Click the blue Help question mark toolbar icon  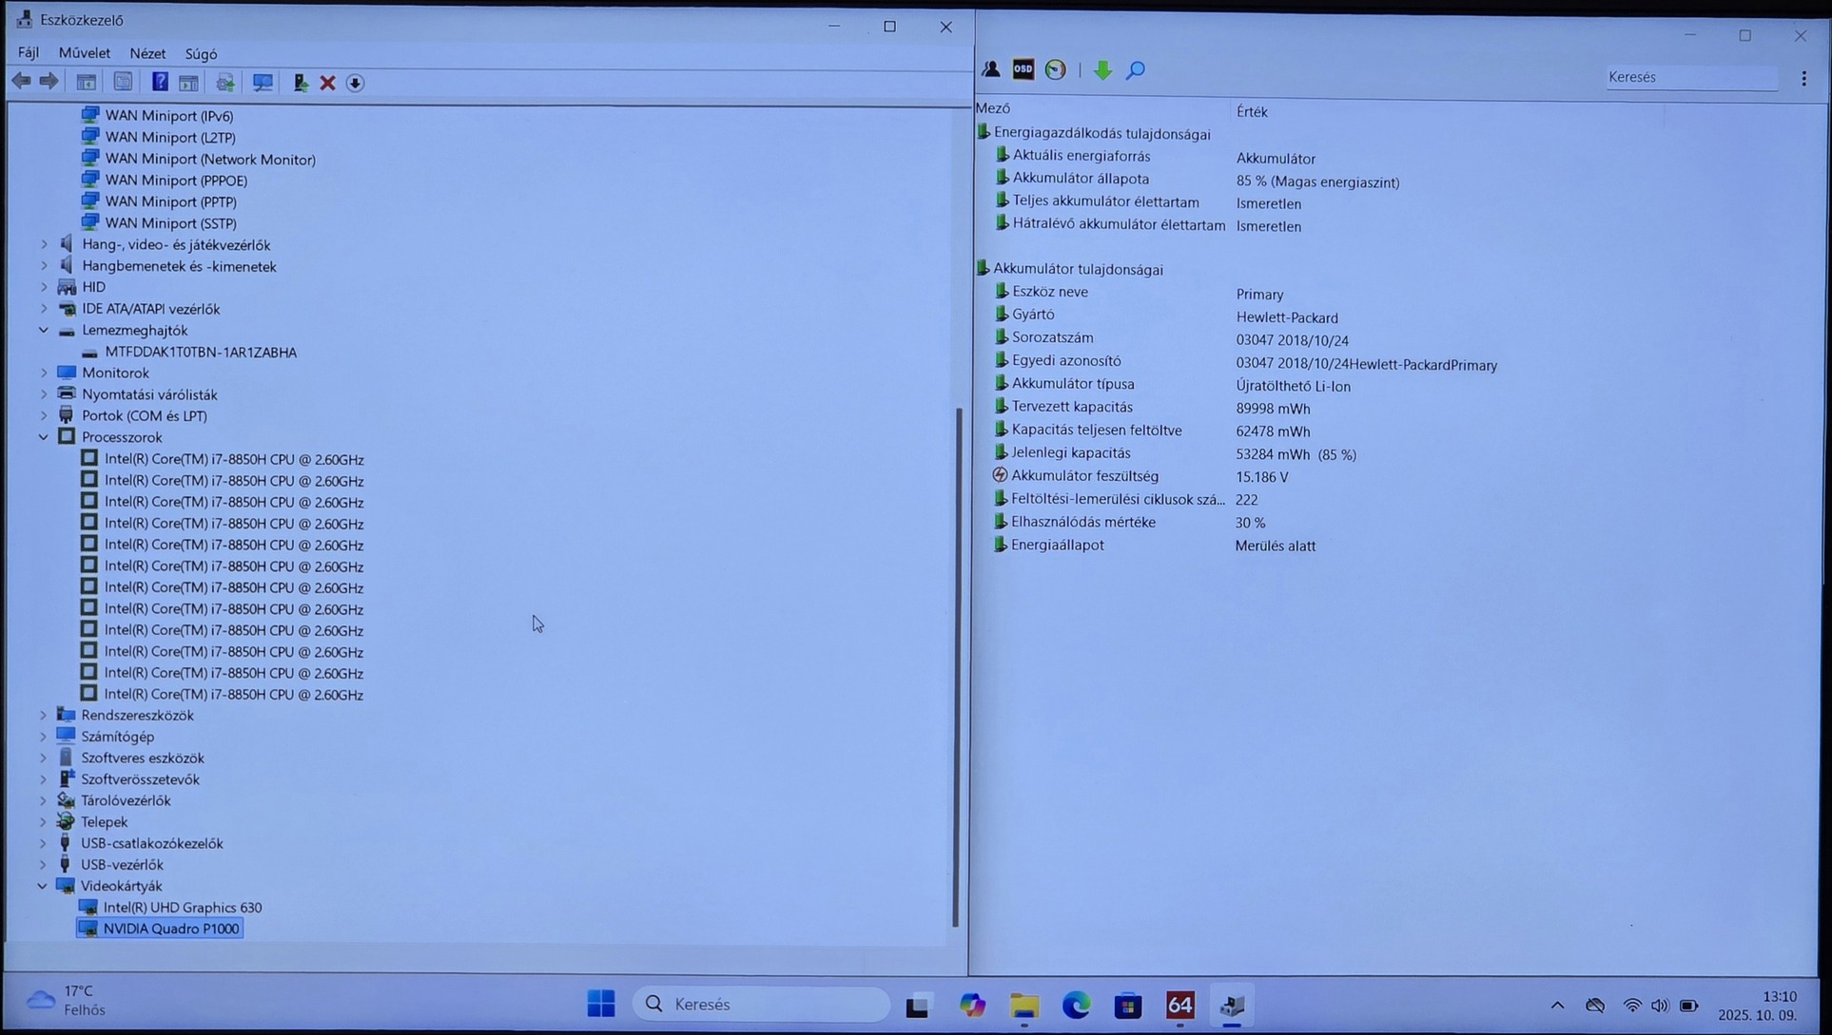(x=160, y=83)
